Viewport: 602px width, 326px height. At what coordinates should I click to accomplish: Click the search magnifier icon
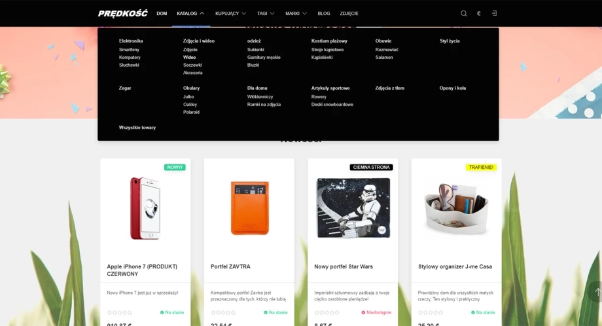click(463, 13)
